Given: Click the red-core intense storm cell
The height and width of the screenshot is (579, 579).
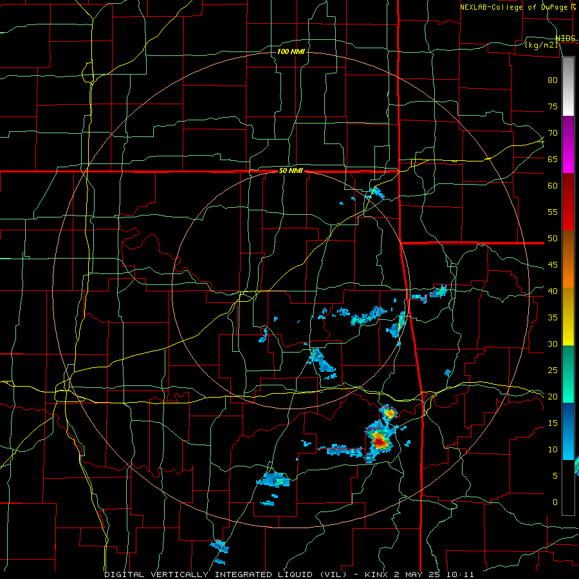Looking at the screenshot, I should click(x=379, y=440).
